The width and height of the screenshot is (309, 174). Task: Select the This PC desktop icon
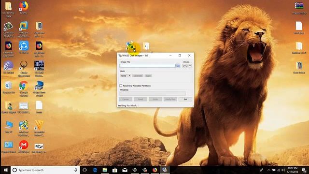[9, 127]
